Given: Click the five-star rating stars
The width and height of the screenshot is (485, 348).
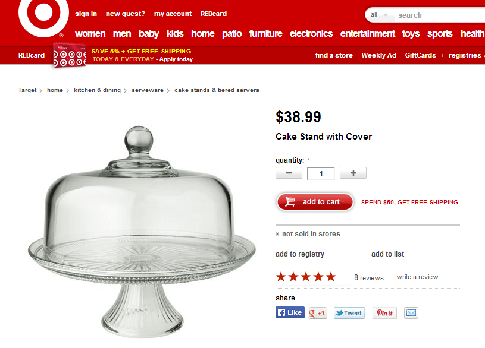Looking at the screenshot, I should pos(306,277).
